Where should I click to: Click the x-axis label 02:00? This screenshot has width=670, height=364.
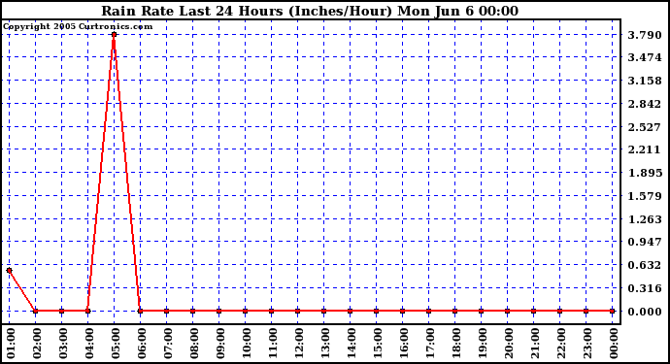[37, 343]
